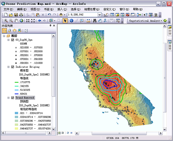Image resolution: width=173 pixels, height=141 pixels.
Task: Open the 文件(F) menu
Action: (x=8, y=9)
